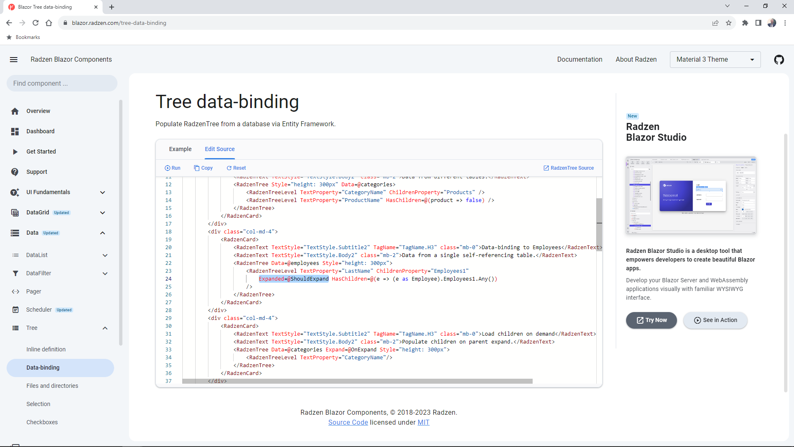Open the Material 3 Theme dropdown

715,60
